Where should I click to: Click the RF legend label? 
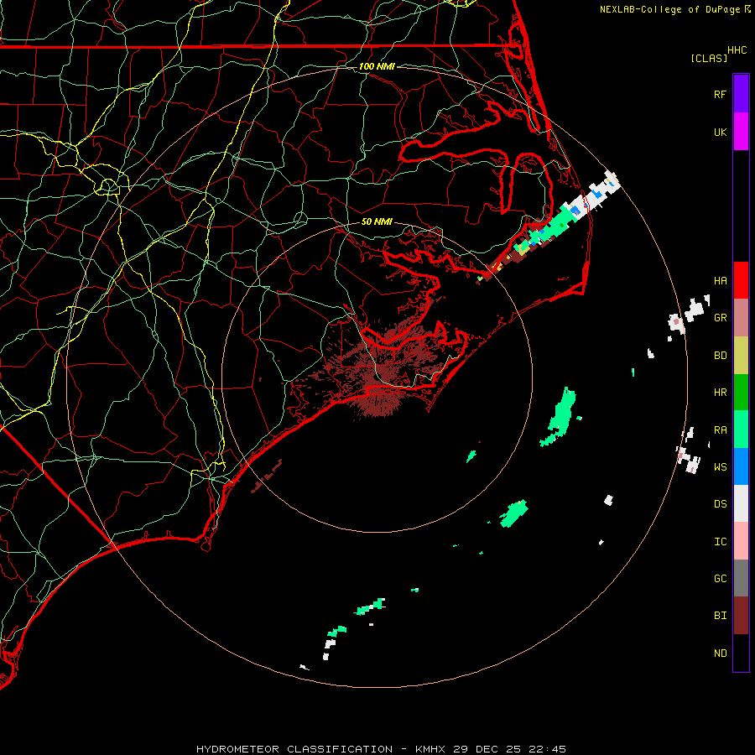720,94
